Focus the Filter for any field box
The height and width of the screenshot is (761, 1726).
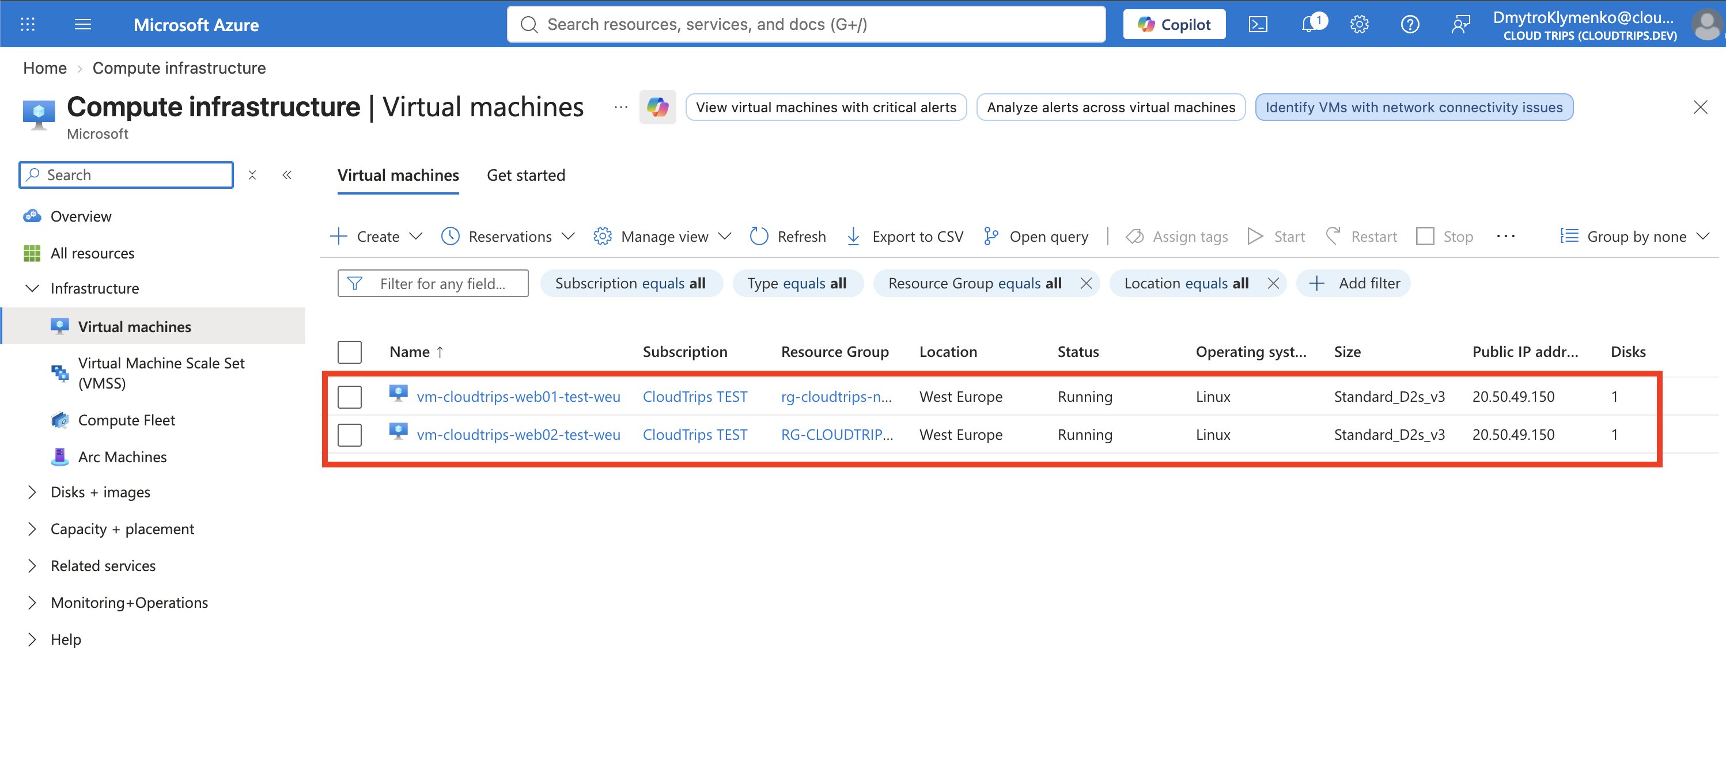pyautogui.click(x=433, y=283)
